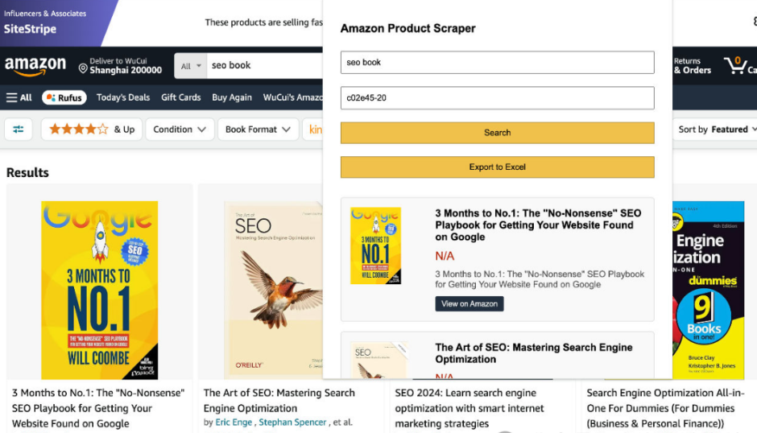757x433 pixels.
Task: Click the affiliate tag c02e45-20 field
Action: 497,97
